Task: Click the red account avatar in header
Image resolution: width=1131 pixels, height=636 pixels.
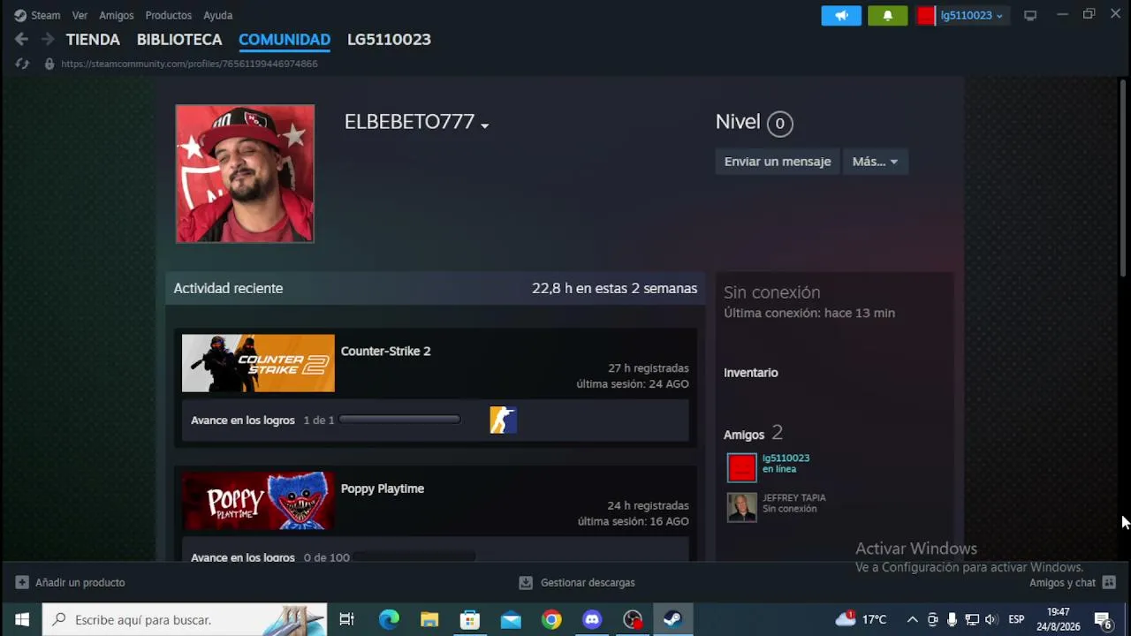Action: (926, 15)
